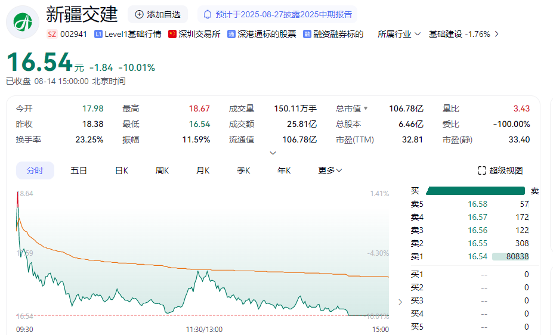Expand the 所属行业 dropdown
Viewport: 553px width, 335px height.
click(399, 34)
